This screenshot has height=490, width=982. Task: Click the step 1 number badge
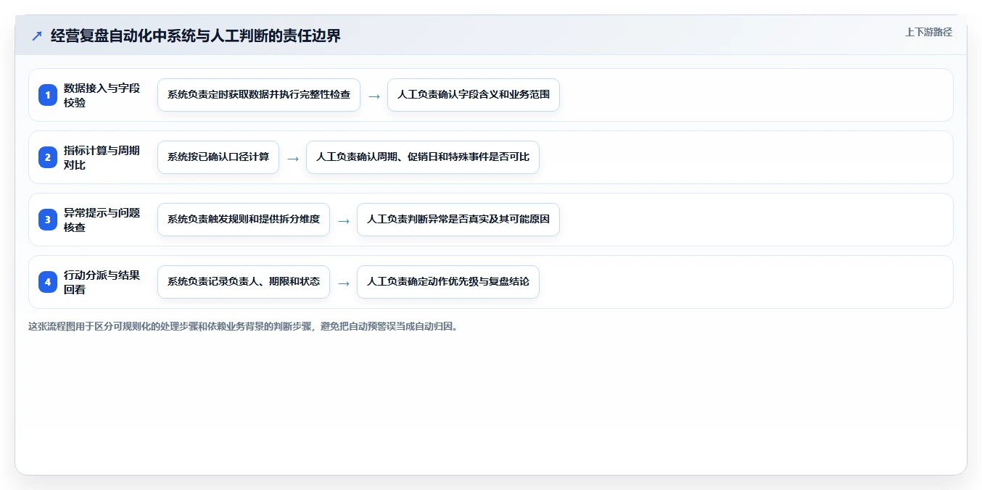pyautogui.click(x=48, y=95)
